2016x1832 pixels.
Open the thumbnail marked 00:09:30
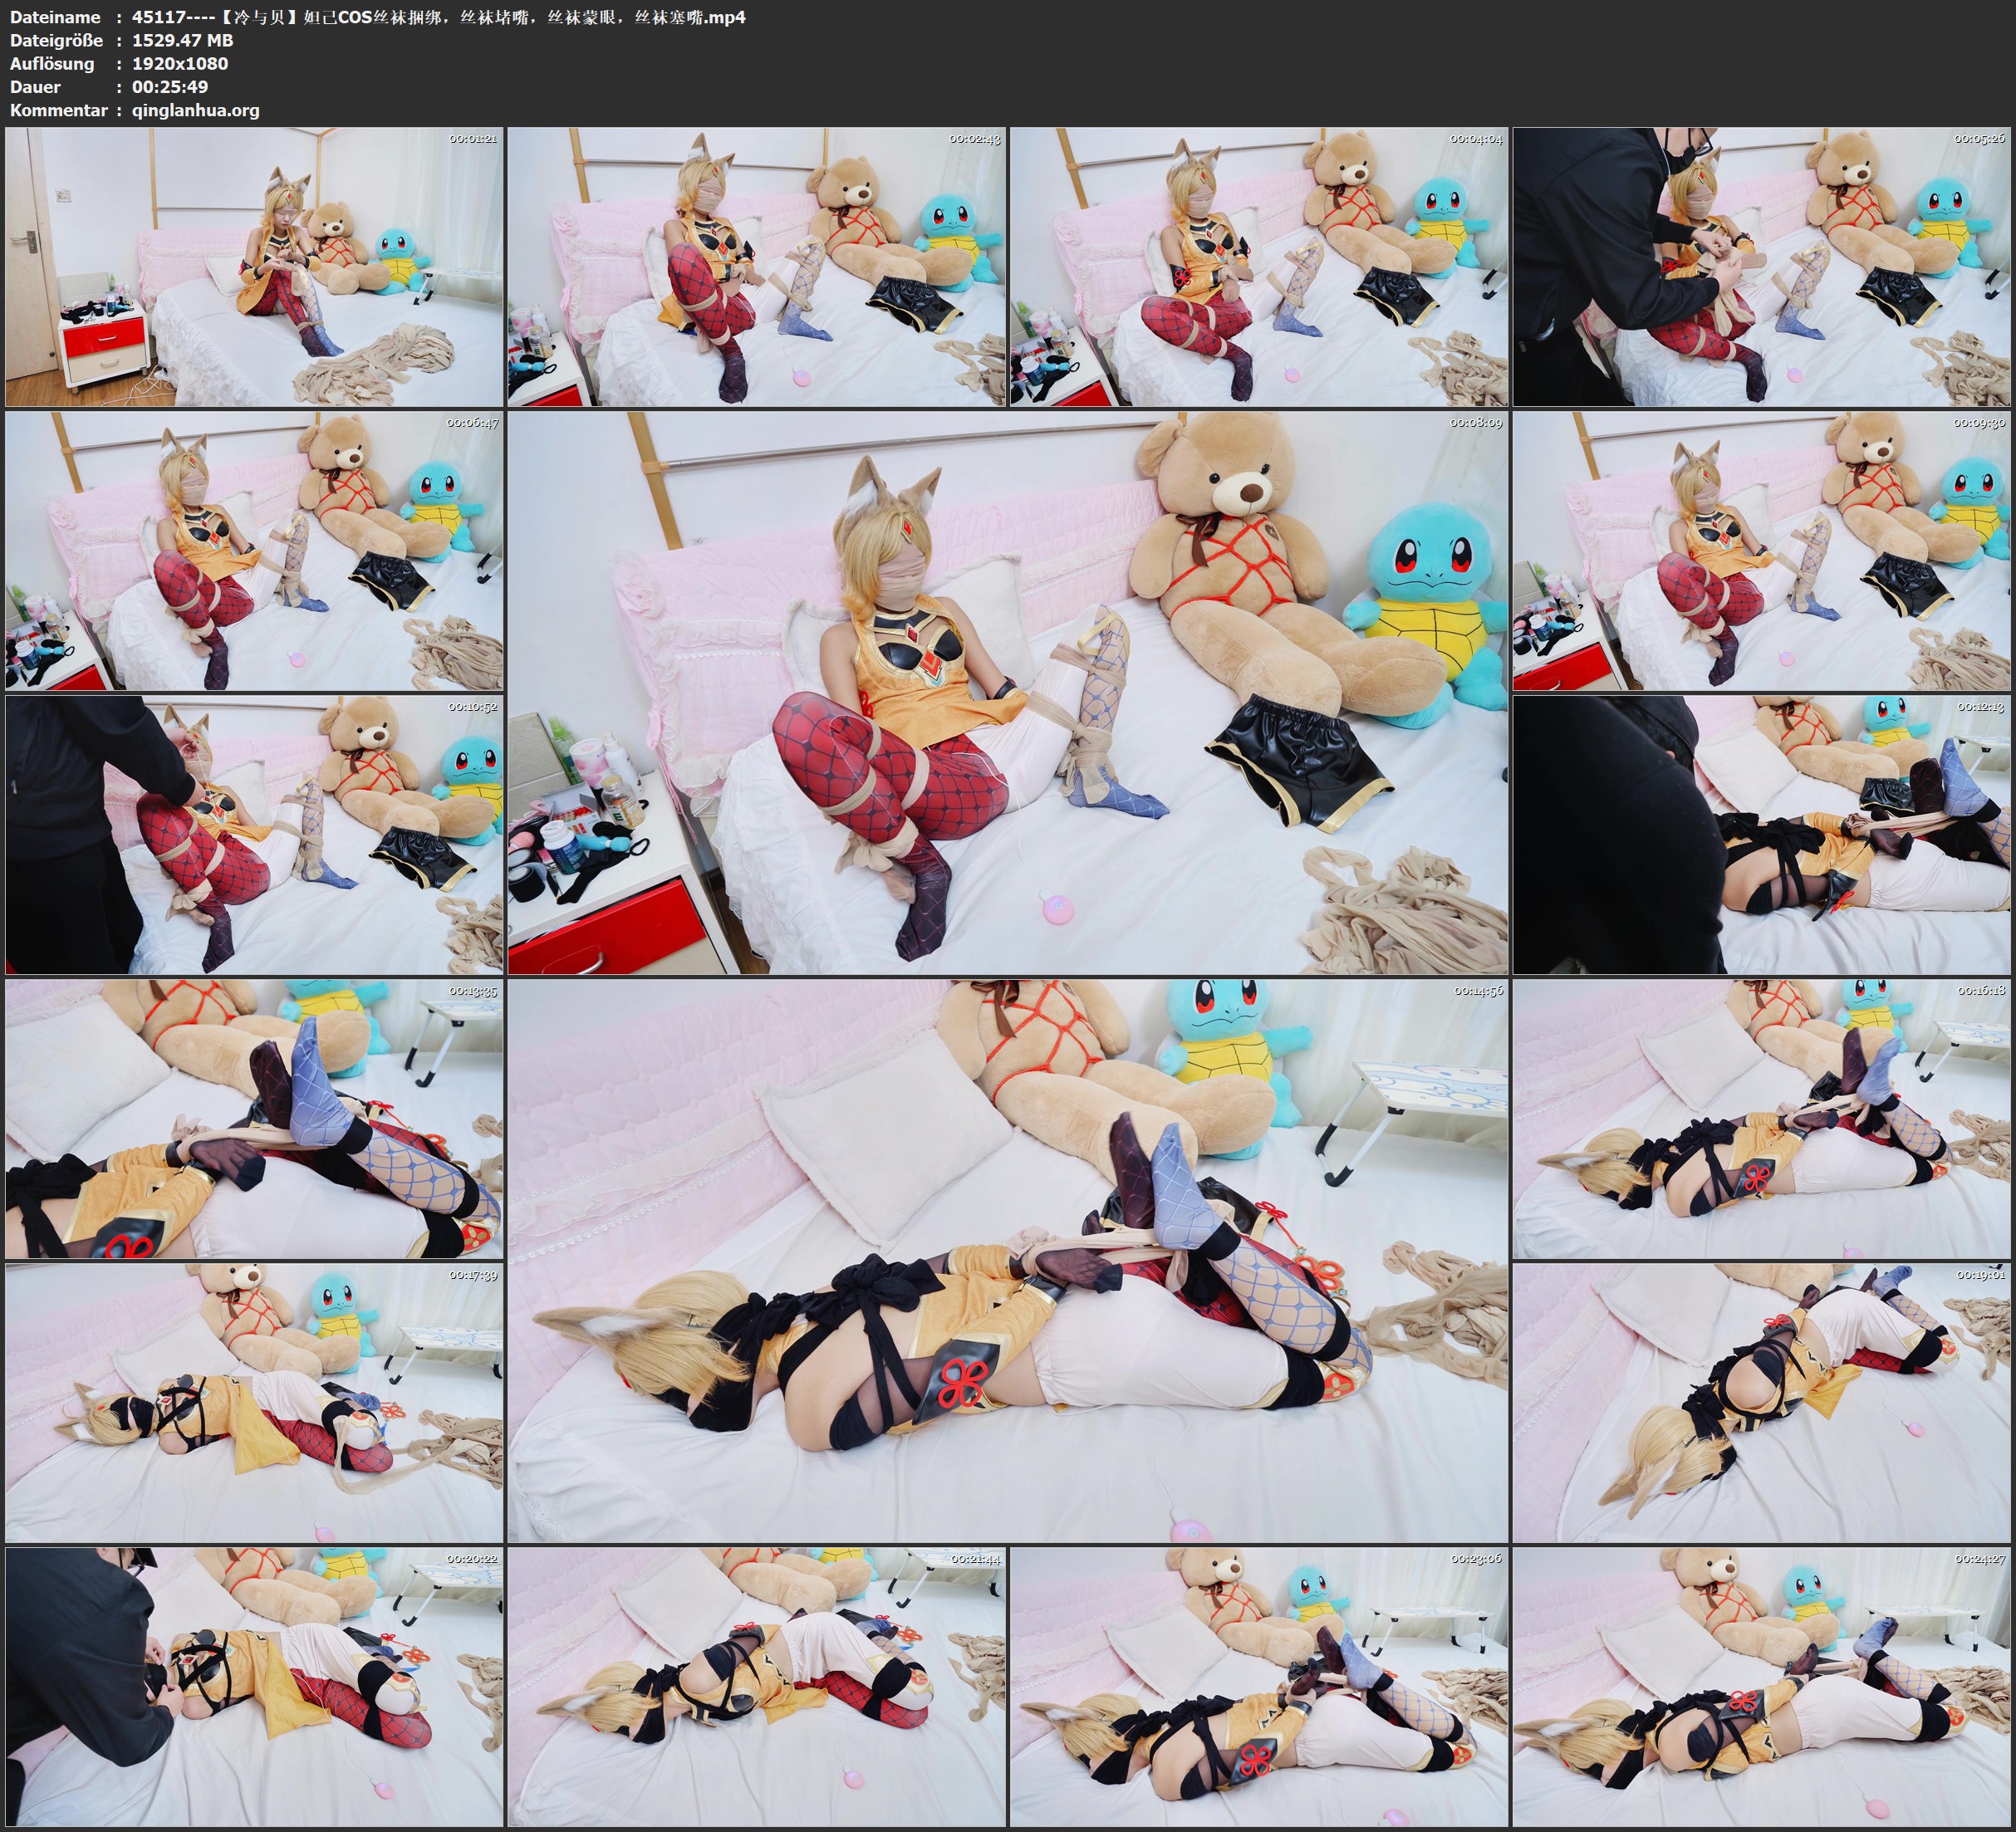[x=1762, y=550]
